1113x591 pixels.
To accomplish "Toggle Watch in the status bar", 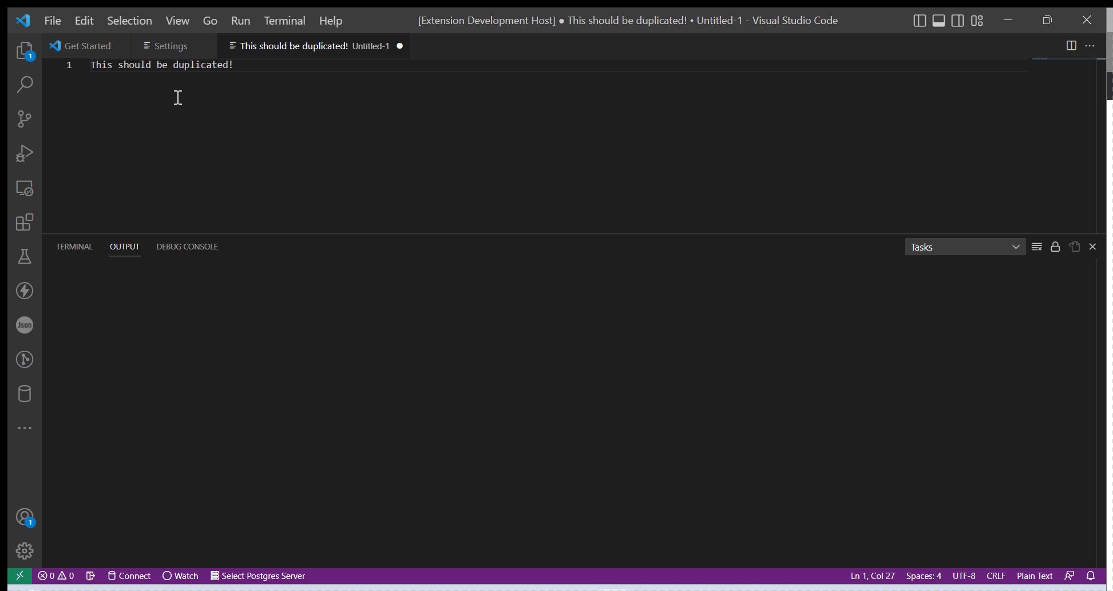I will point(180,576).
